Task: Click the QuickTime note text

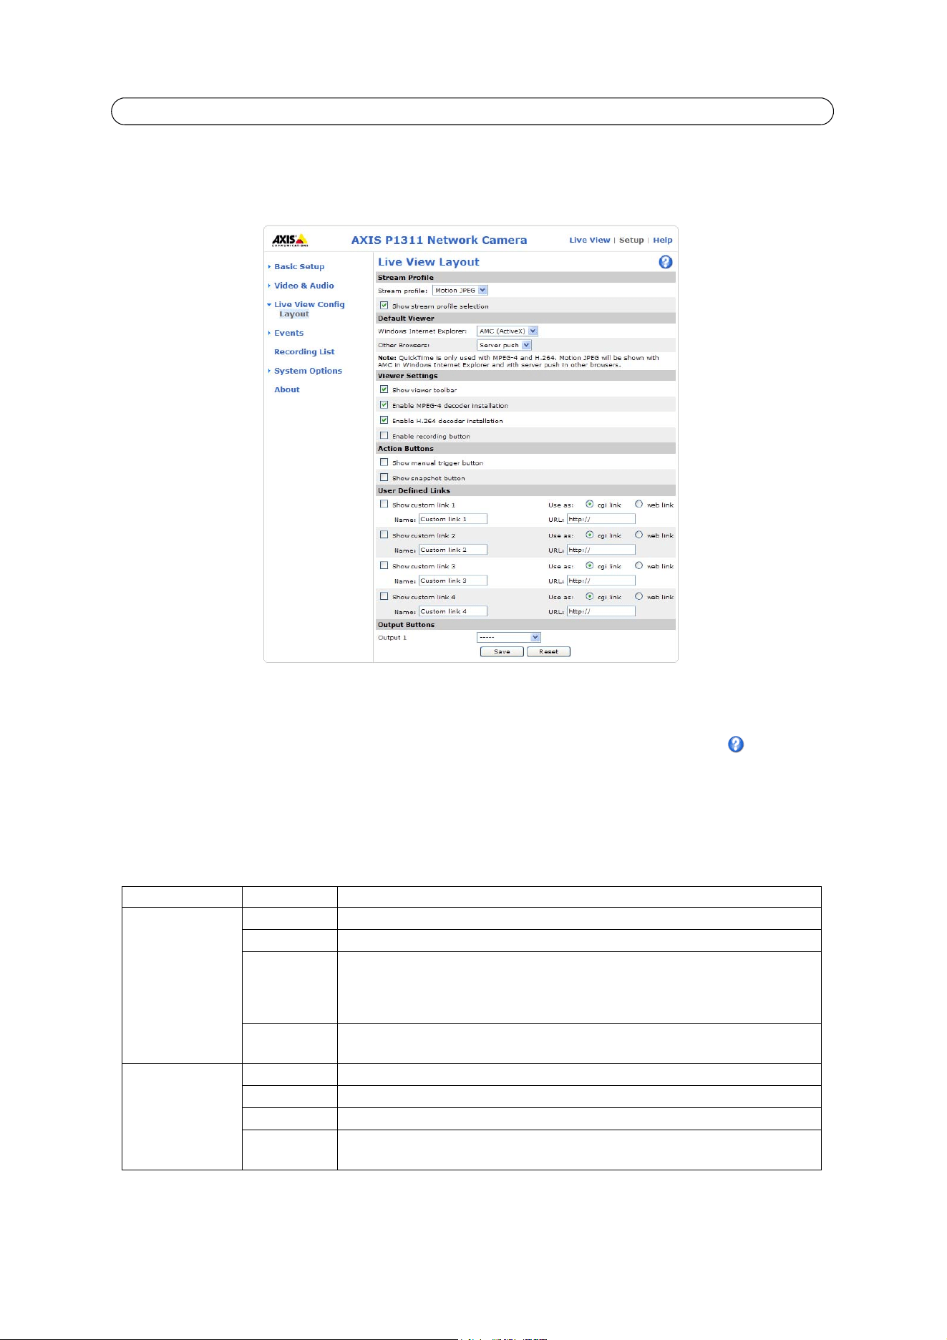Action: coord(519,361)
